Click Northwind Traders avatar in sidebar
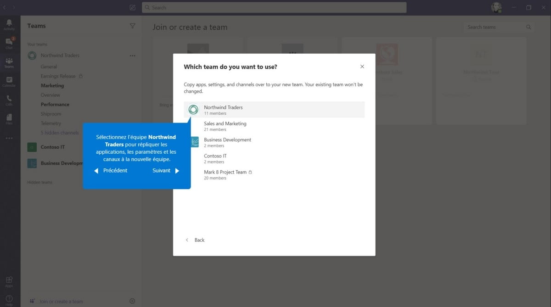551x307 pixels. click(32, 56)
